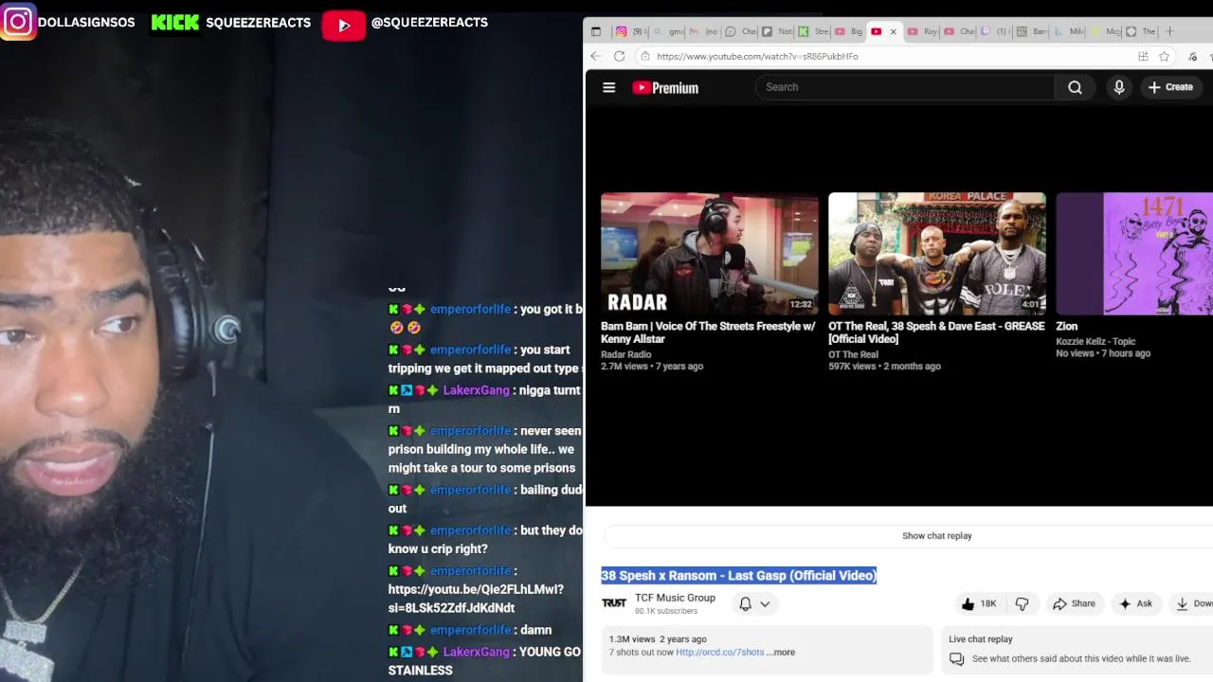Click LakerxGang username in 'turnt' message
The height and width of the screenshot is (682, 1213).
click(x=477, y=390)
